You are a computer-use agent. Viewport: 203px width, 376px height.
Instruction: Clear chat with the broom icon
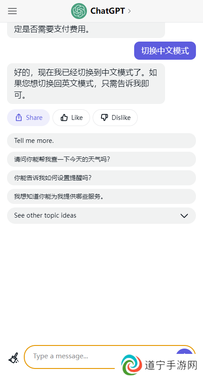pos(14,358)
